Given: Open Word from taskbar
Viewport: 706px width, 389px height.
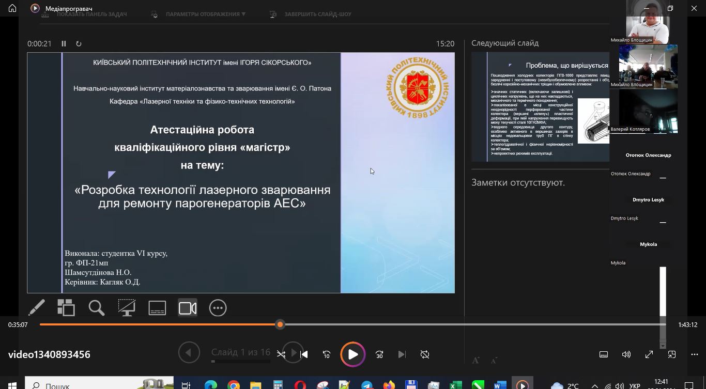Looking at the screenshot, I should (500, 384).
